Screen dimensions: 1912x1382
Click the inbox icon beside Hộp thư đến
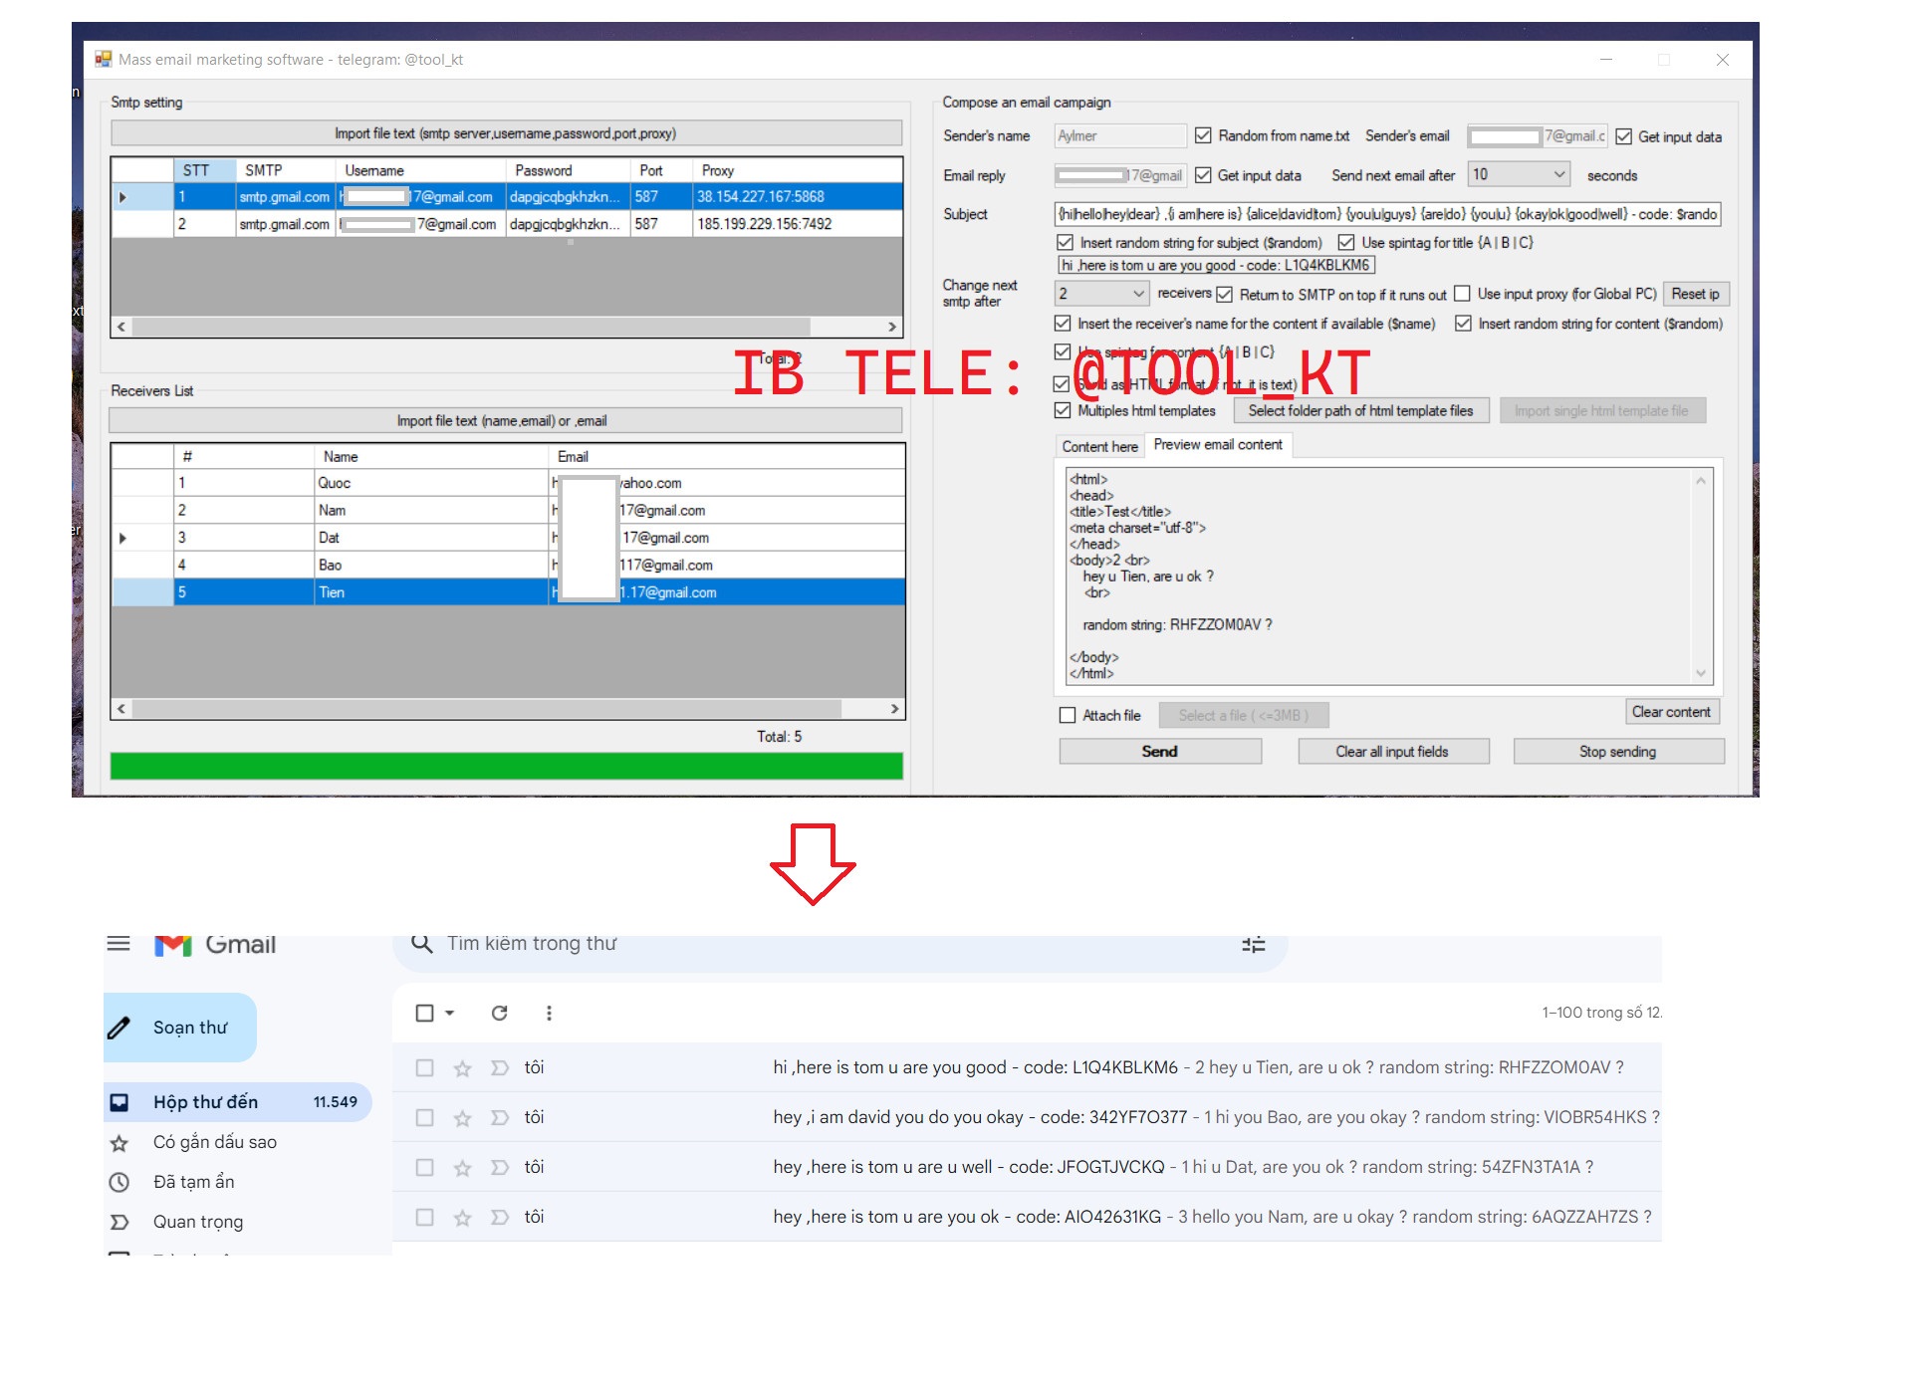(119, 1102)
